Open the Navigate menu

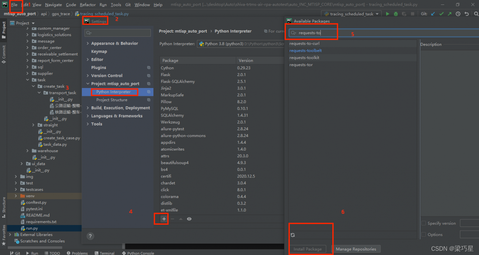point(54,5)
